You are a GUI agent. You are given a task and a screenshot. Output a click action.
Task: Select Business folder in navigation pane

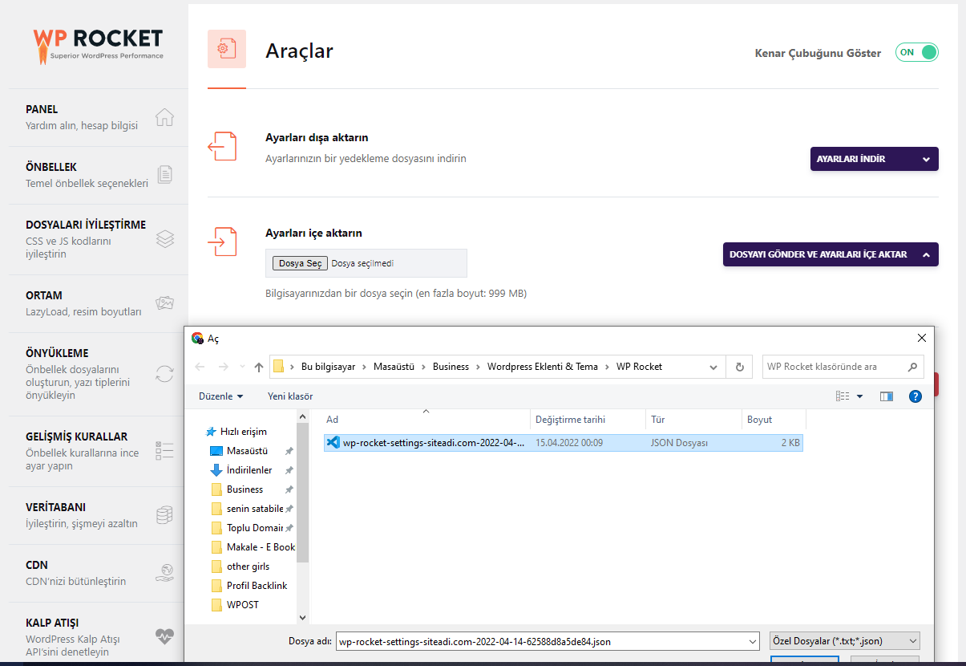(245, 489)
